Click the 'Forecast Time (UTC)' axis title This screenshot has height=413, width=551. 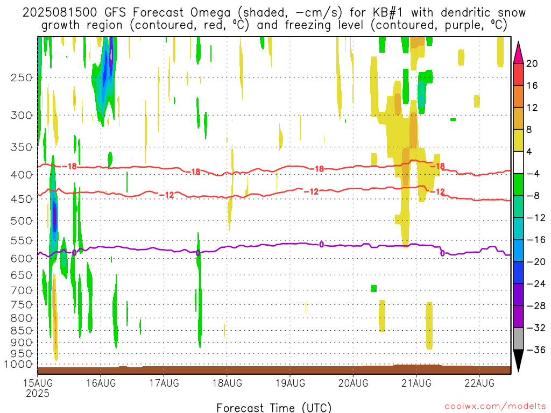pyautogui.click(x=274, y=408)
